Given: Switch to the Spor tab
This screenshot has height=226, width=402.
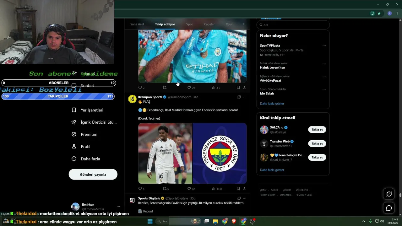Looking at the screenshot, I should [x=189, y=24].
